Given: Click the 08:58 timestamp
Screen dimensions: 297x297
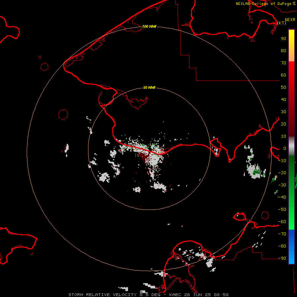Looking at the screenshot, I should (221, 295).
